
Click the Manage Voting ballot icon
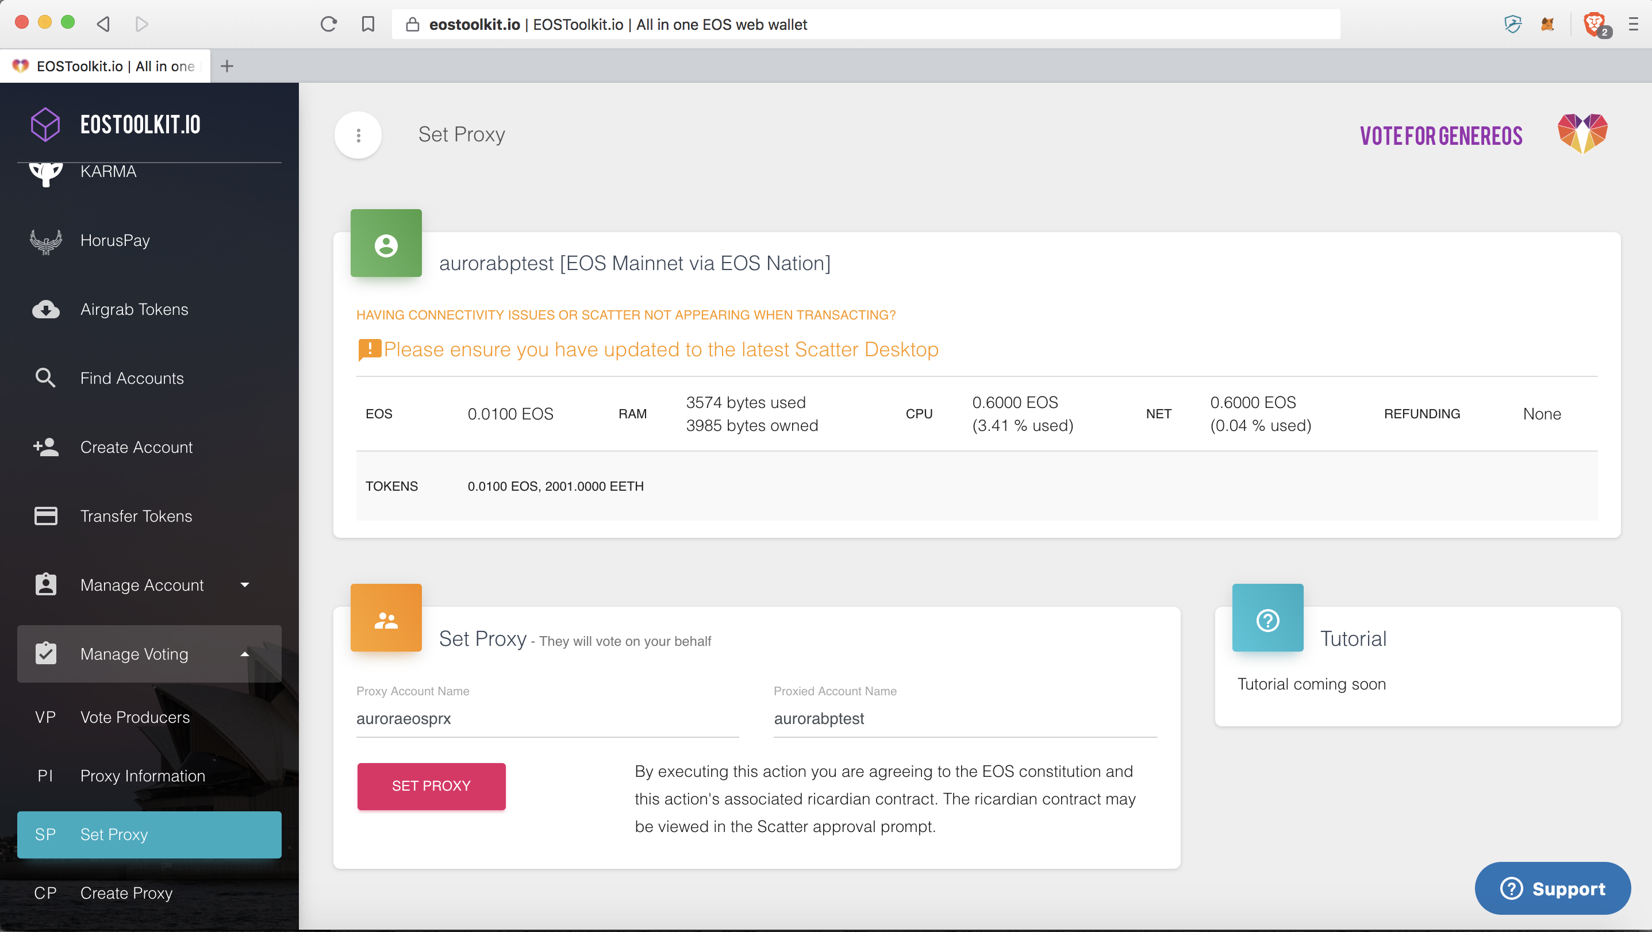click(x=45, y=653)
